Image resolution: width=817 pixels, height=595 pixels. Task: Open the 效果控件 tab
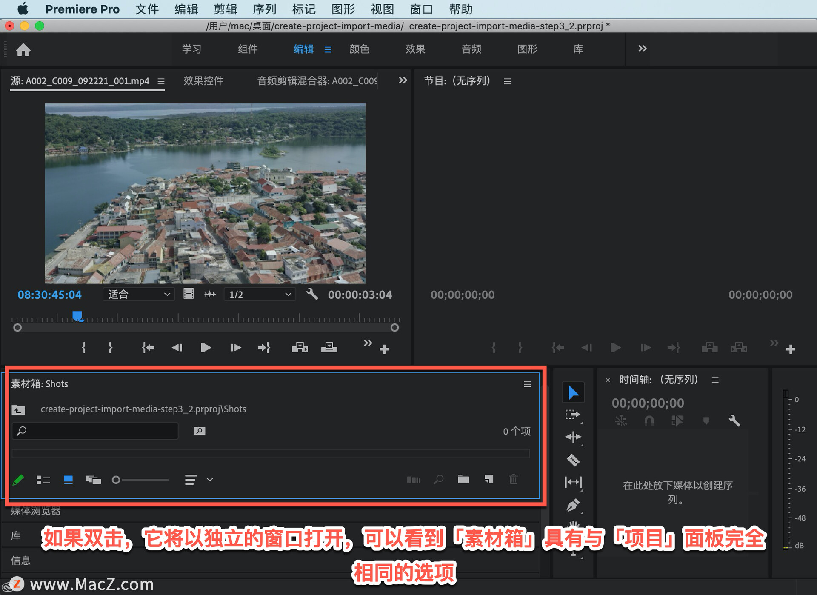pyautogui.click(x=203, y=80)
